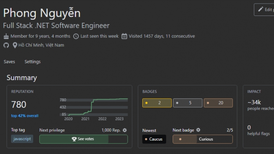Open the Saves tab
Screen dimensions: 274x154
(9, 62)
